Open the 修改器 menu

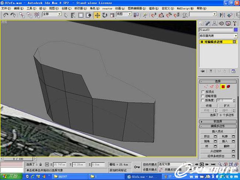80,8
